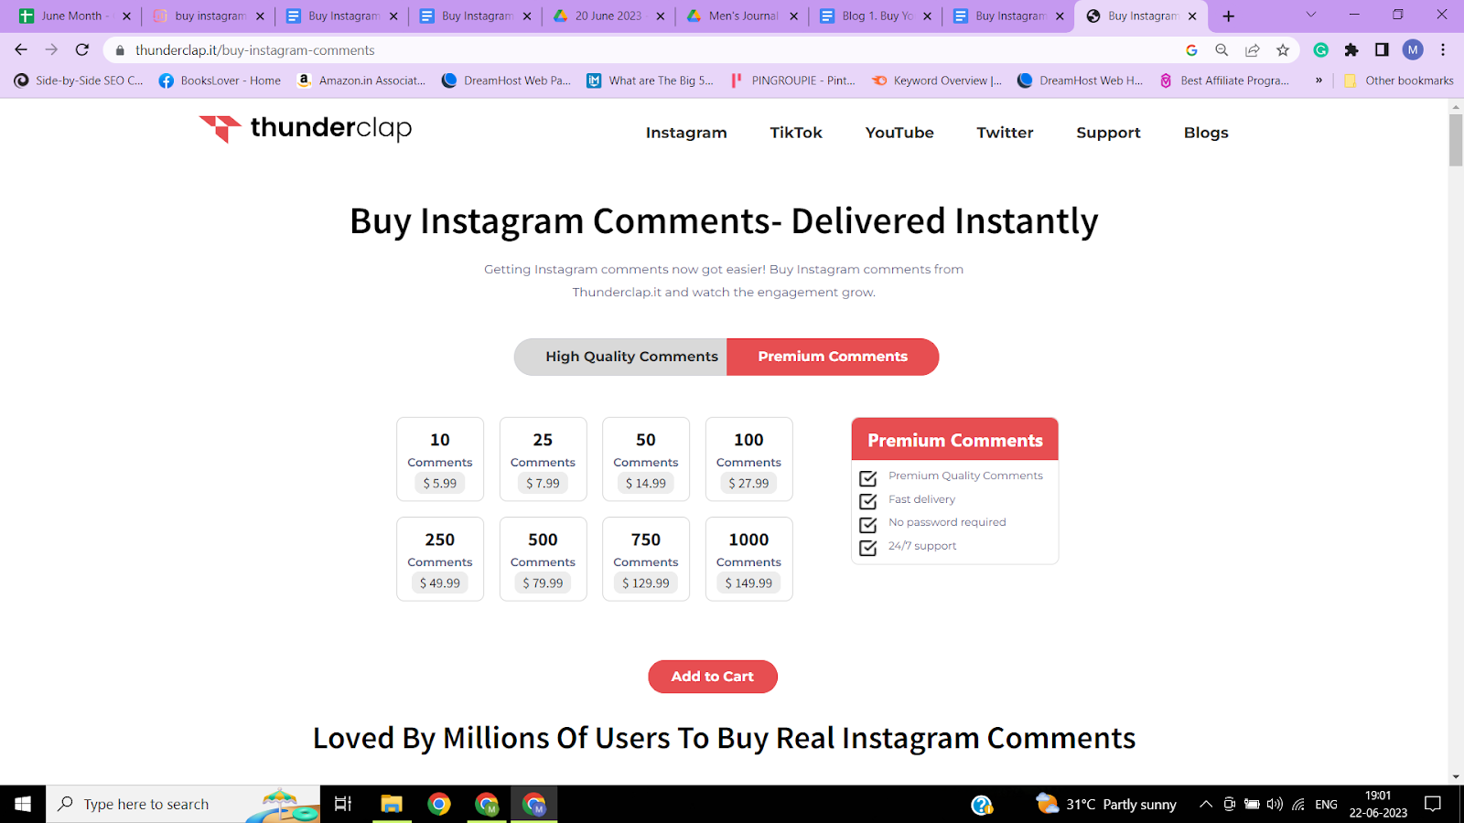Image resolution: width=1464 pixels, height=823 pixels.
Task: Open the TikTok nav menu
Action: 796,133
